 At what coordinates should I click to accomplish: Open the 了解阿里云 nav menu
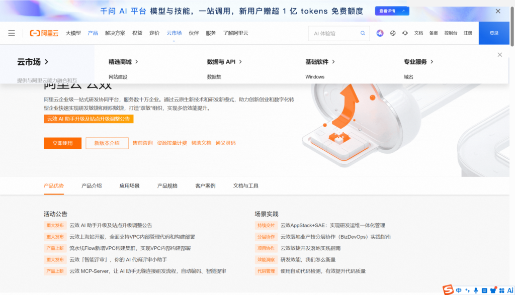point(235,33)
